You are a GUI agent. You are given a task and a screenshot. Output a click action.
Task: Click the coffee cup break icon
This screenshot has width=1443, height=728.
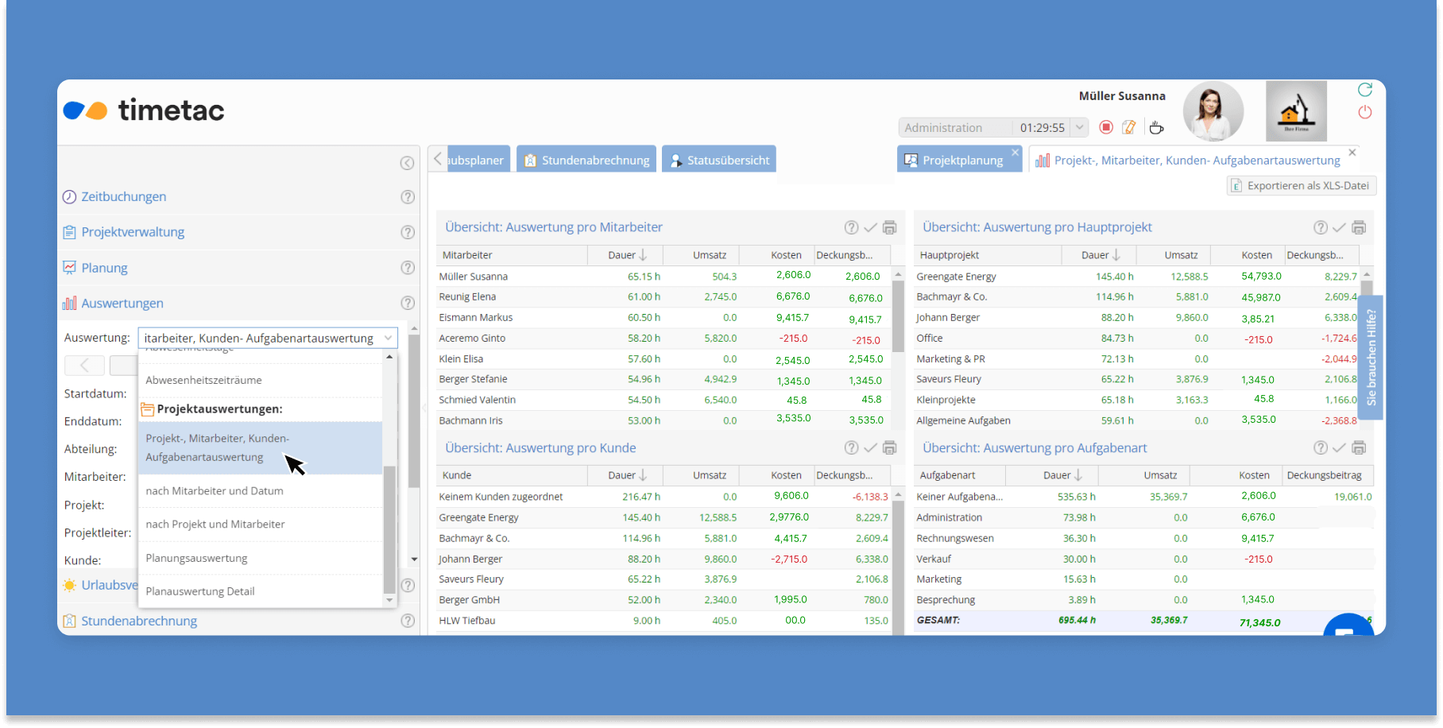pyautogui.click(x=1156, y=127)
